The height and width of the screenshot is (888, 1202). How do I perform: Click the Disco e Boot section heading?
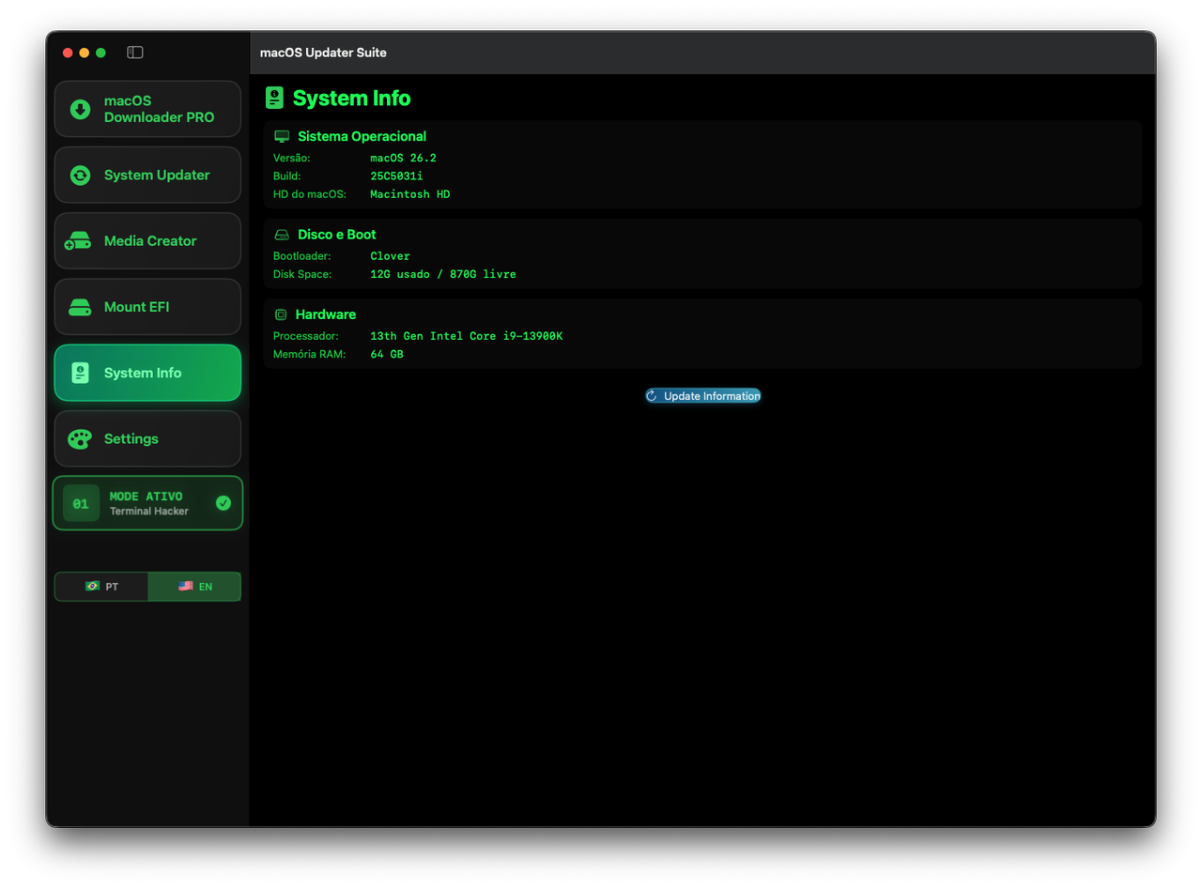point(337,235)
